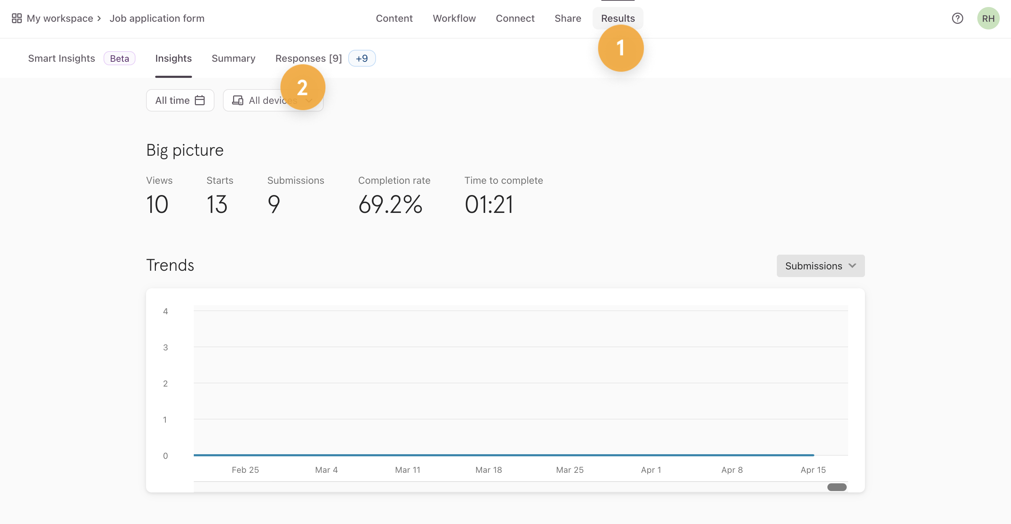Click orange step marker number 1

(x=621, y=48)
